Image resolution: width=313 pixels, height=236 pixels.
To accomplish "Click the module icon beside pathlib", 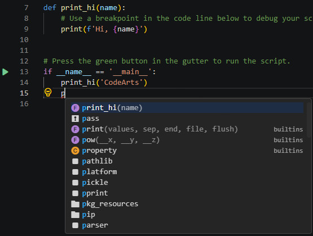I will pyautogui.click(x=75, y=161).
